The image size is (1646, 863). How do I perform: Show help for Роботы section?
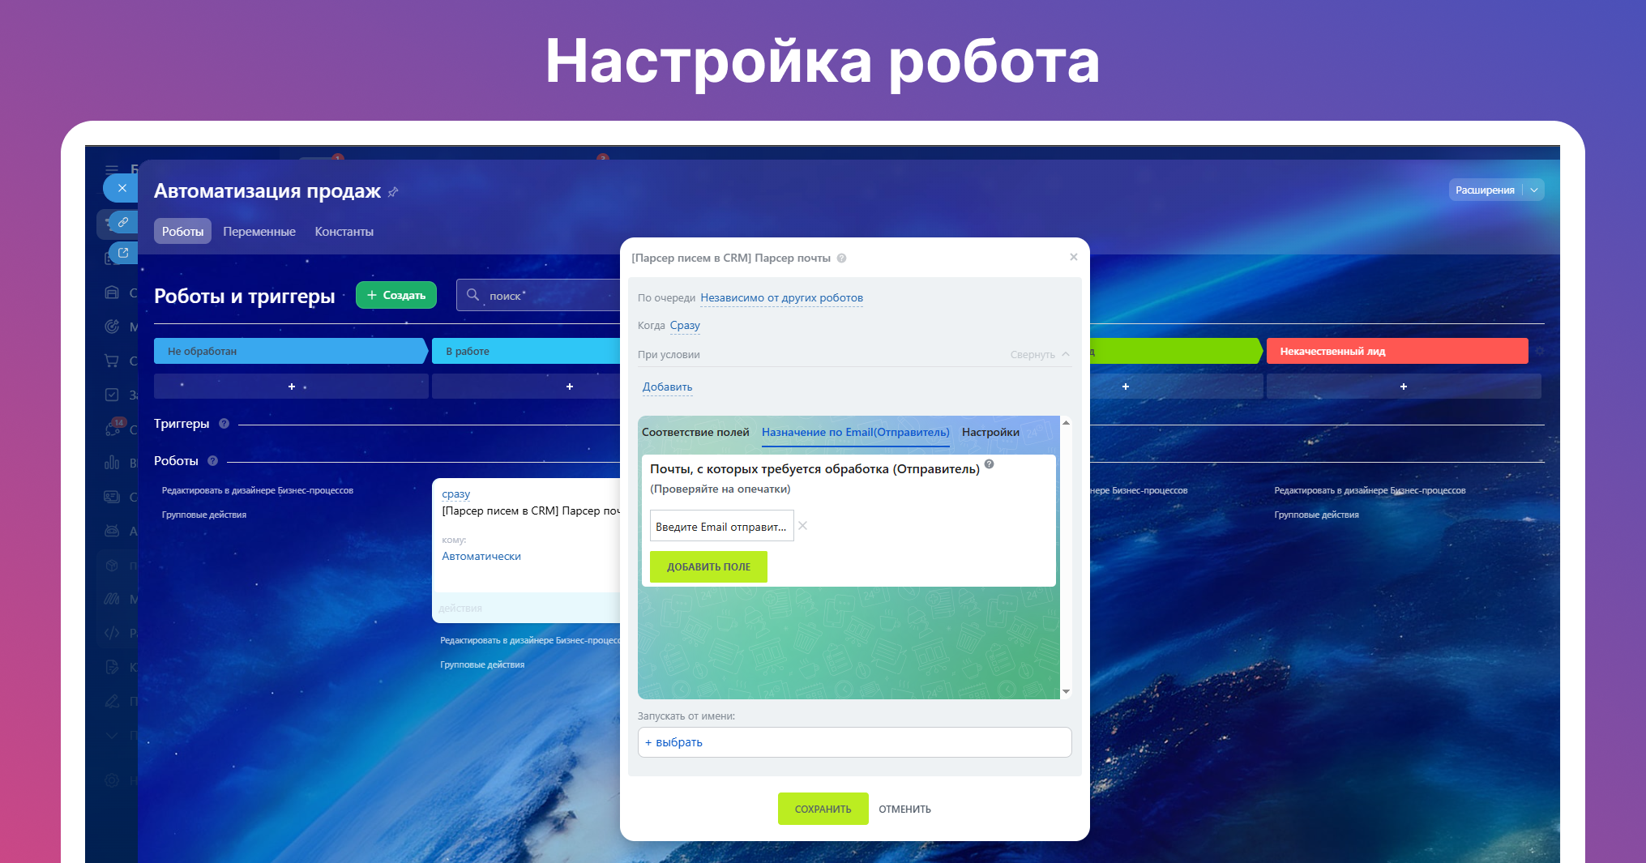[213, 461]
